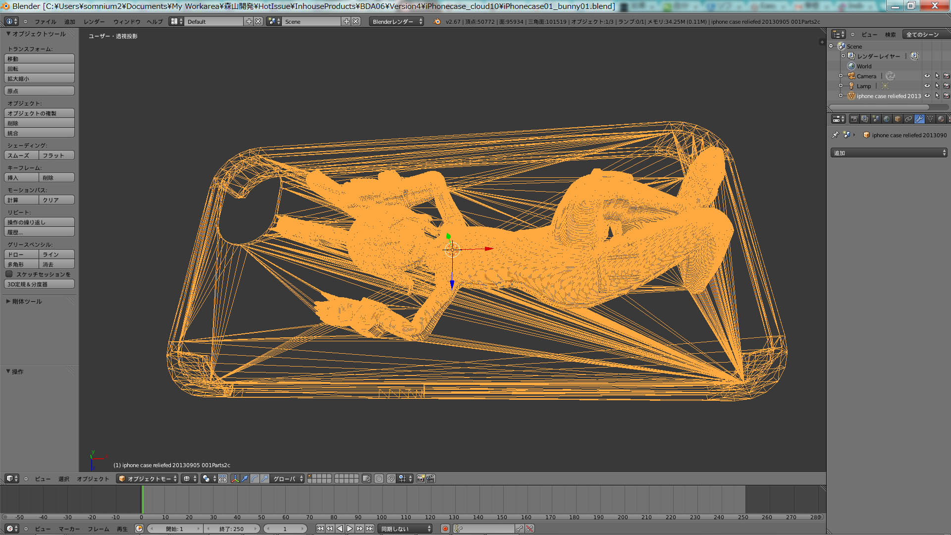The height and width of the screenshot is (535, 951).
Task: Click Lamp bulb icon in outliner
Action: (x=851, y=86)
